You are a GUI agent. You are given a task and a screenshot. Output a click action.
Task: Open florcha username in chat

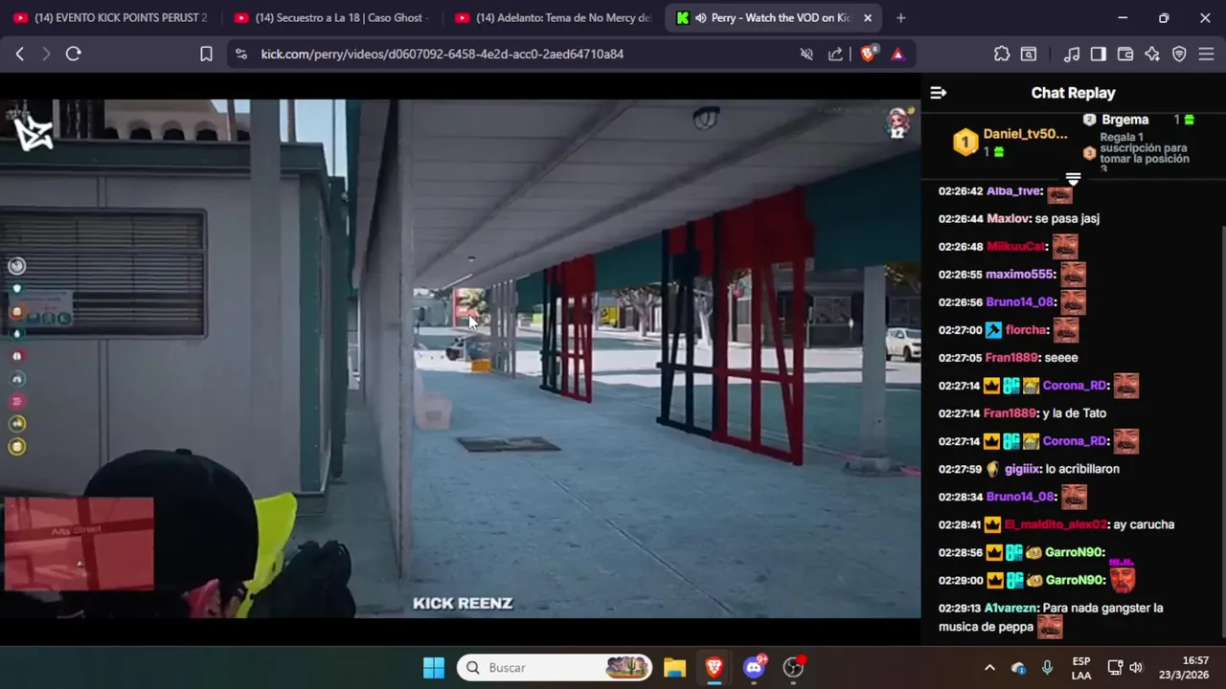coord(1026,330)
